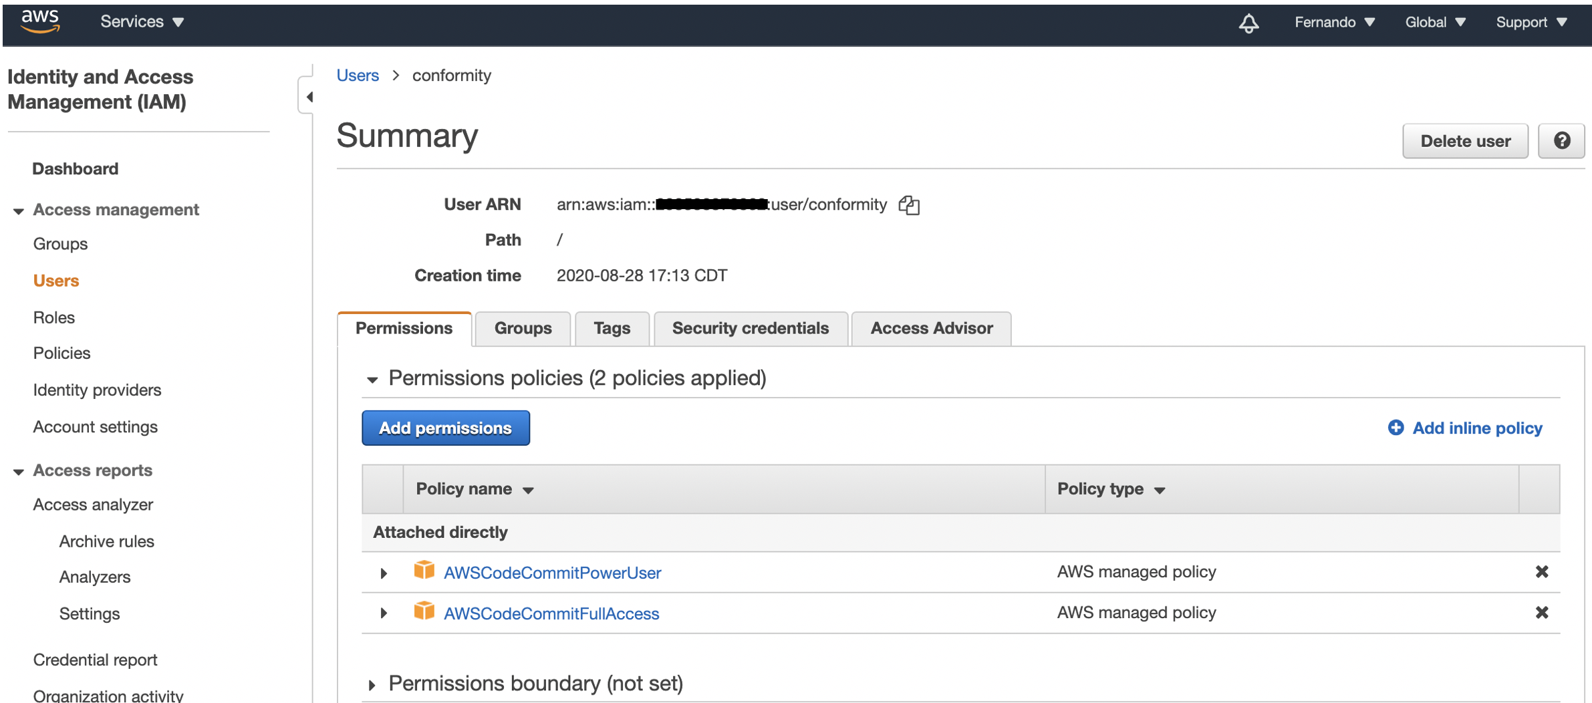Open Identity providers in the sidebar
The width and height of the screenshot is (1592, 703).
coord(97,390)
